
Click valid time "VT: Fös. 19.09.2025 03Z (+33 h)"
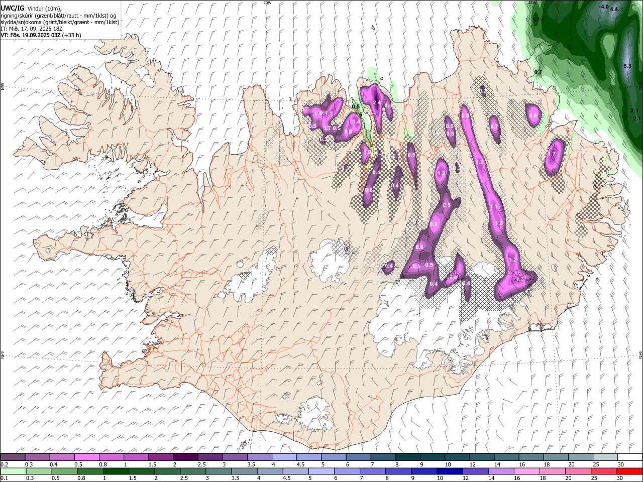pyautogui.click(x=41, y=35)
